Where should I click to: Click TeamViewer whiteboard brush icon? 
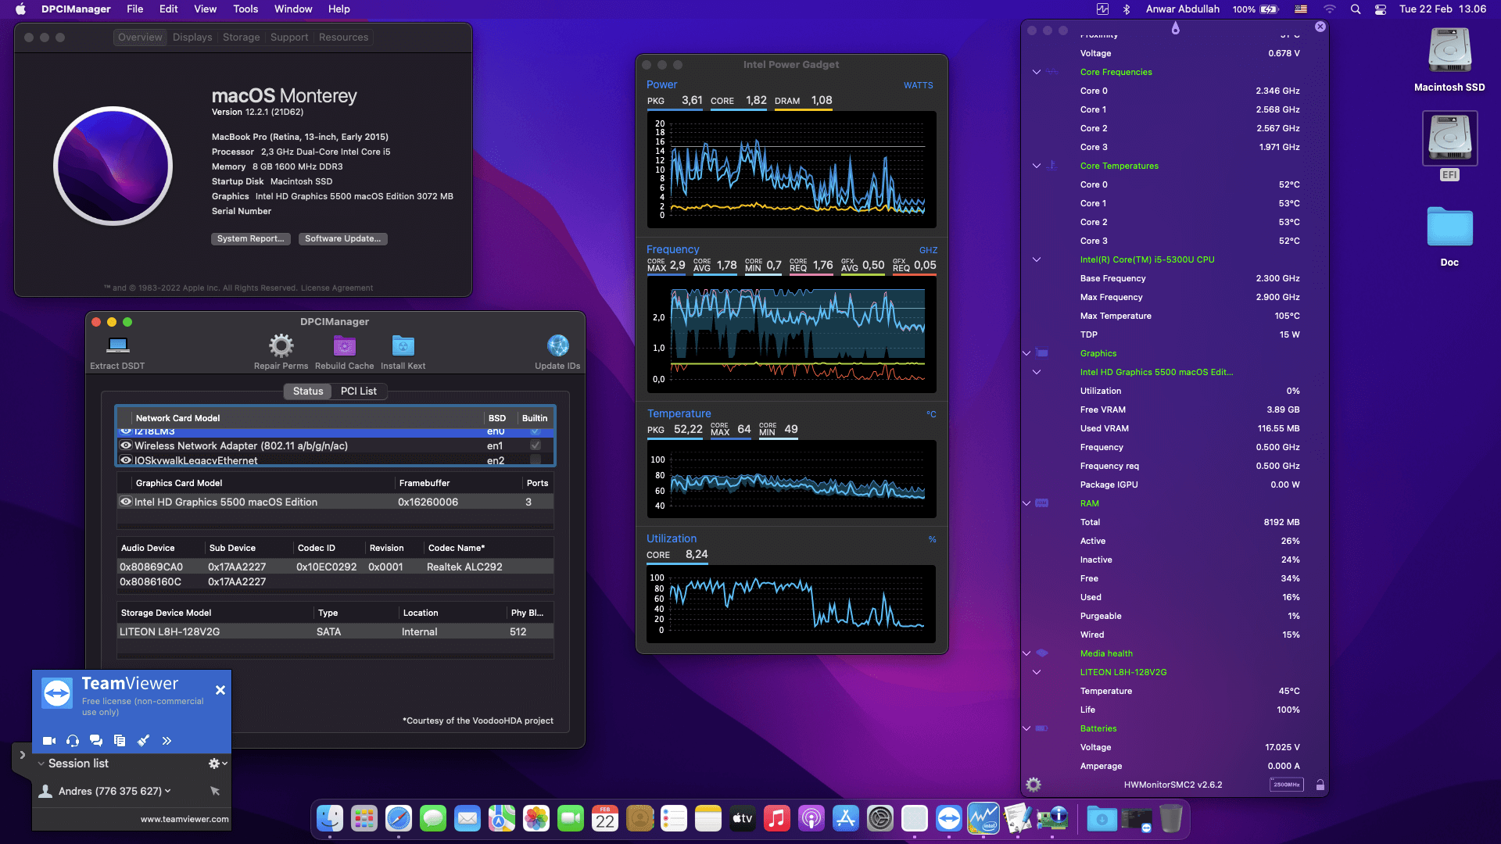click(143, 741)
